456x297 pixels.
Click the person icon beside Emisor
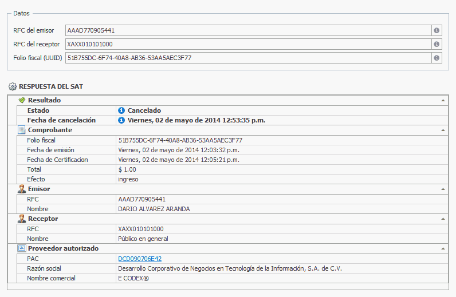(x=22, y=189)
